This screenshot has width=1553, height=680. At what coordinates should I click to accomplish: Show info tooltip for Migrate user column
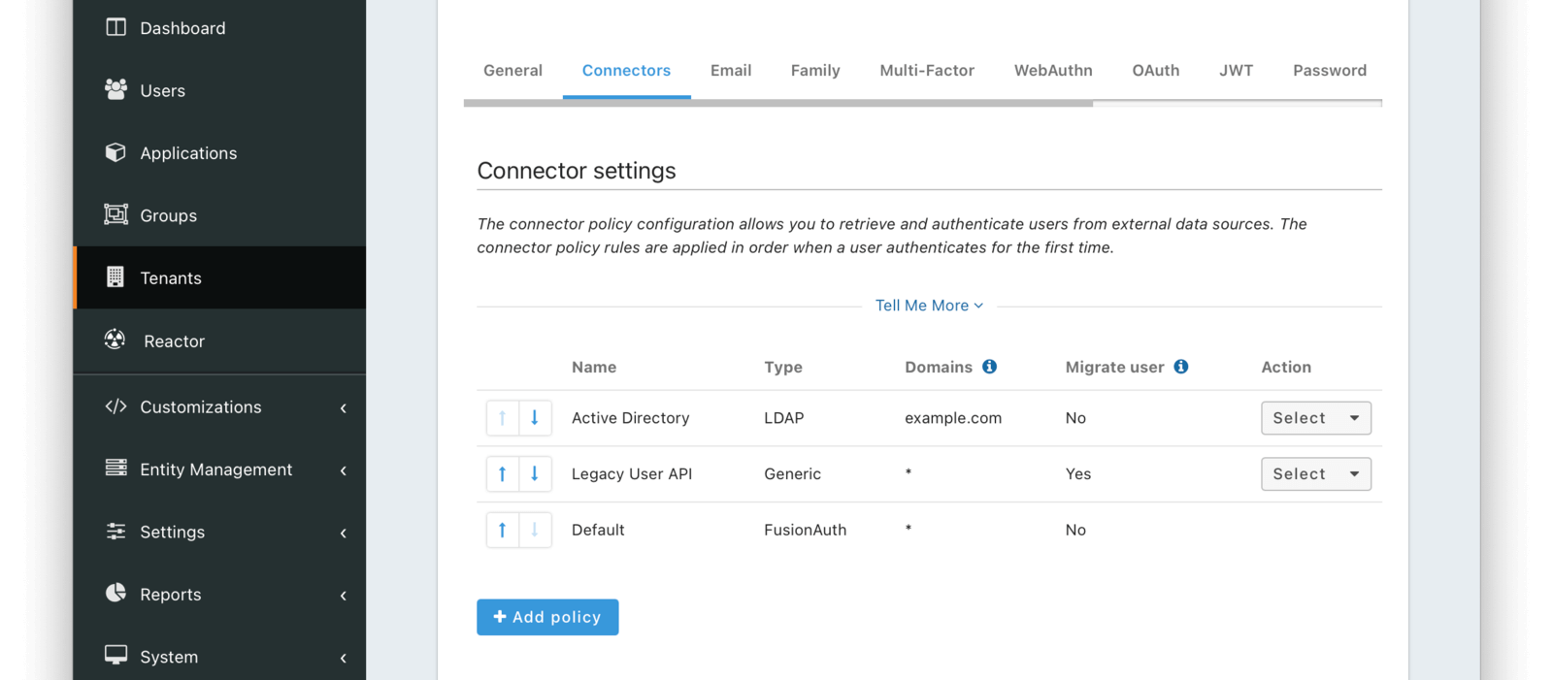1180,367
